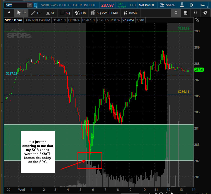Select the four-grid chart layout icon
The height and width of the screenshot is (194, 211).
186,13
